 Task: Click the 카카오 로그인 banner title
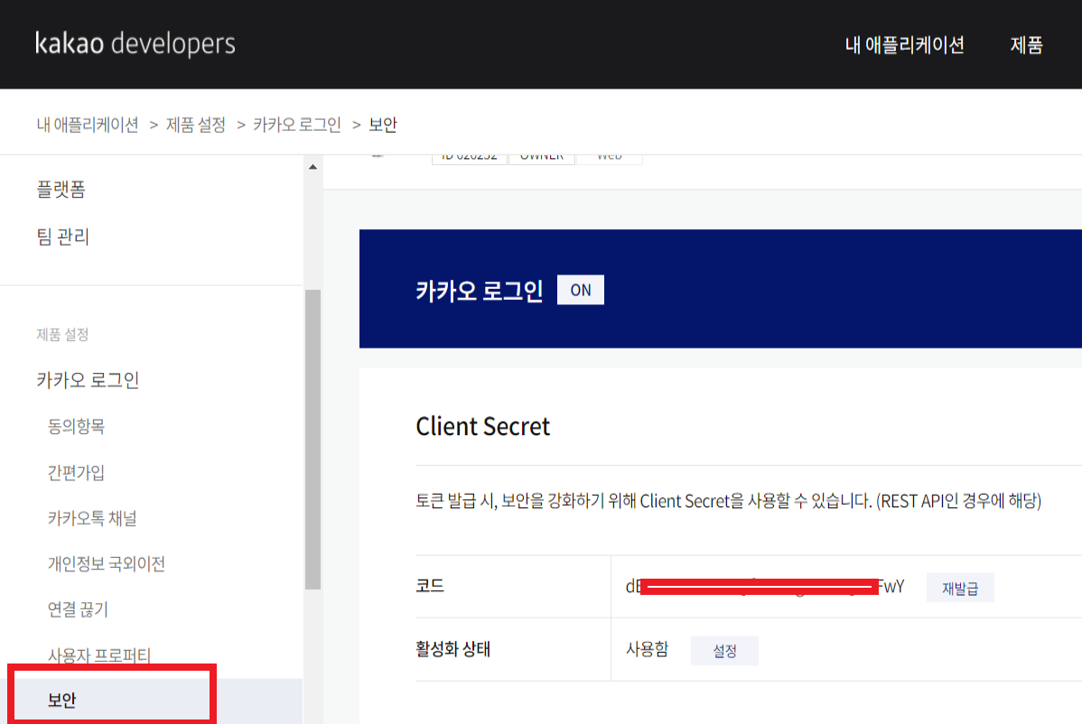(x=479, y=291)
